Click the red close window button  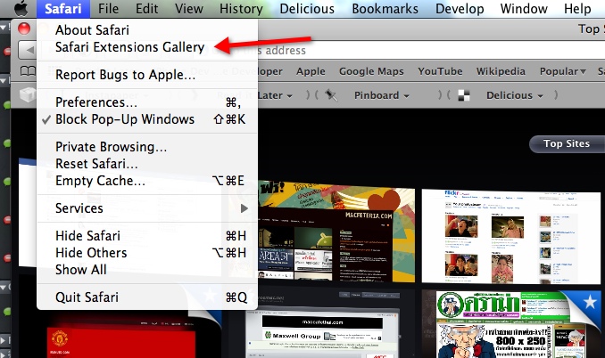pos(24,29)
